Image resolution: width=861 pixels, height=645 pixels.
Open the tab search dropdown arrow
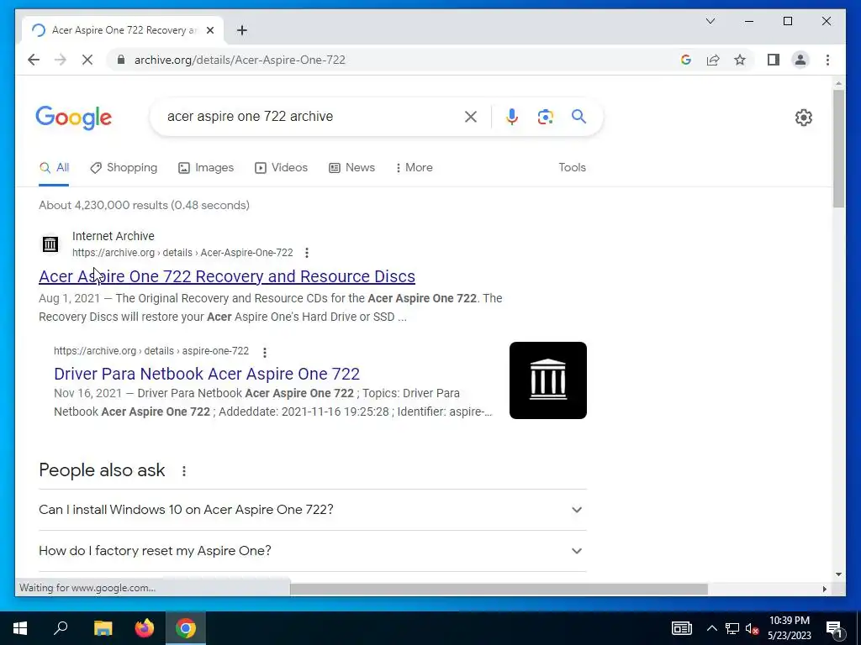[710, 21]
